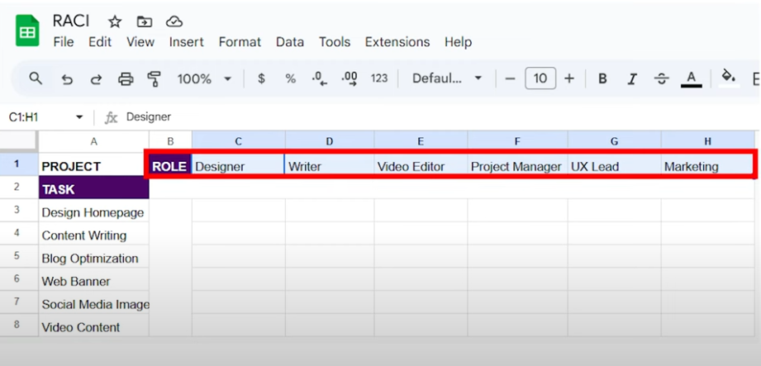Click the redo arrow icon
Viewport: 761px width, 366px height.
96,78
